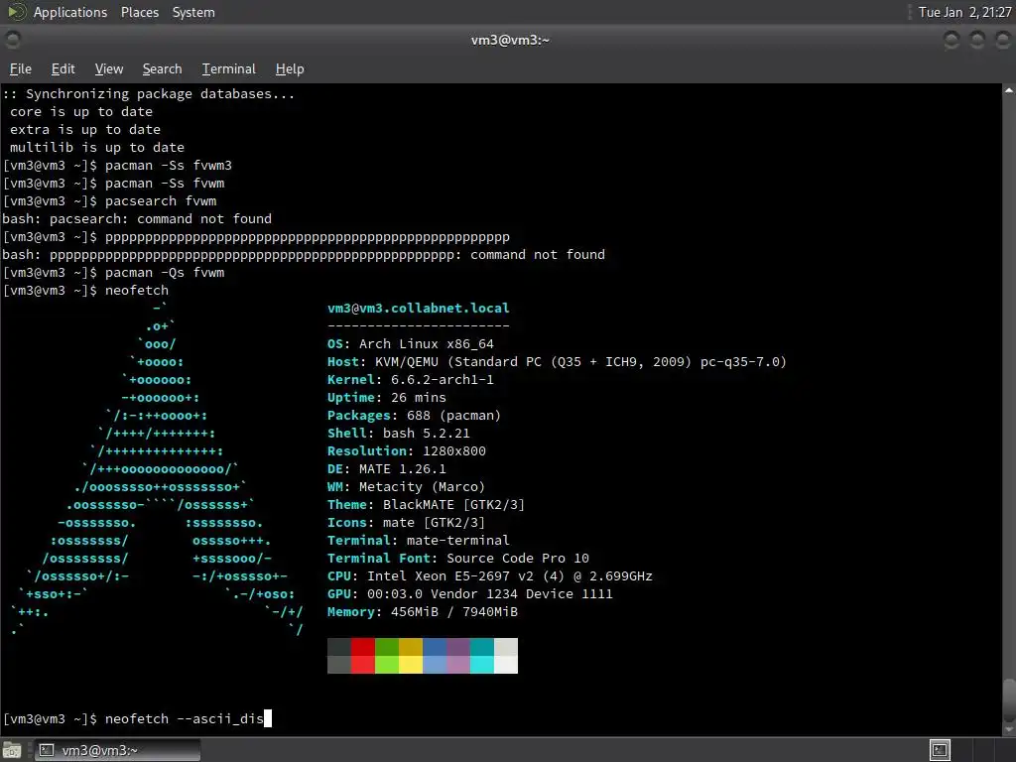Open the Terminal menu
Screen dimensions: 1016x762
click(x=229, y=68)
